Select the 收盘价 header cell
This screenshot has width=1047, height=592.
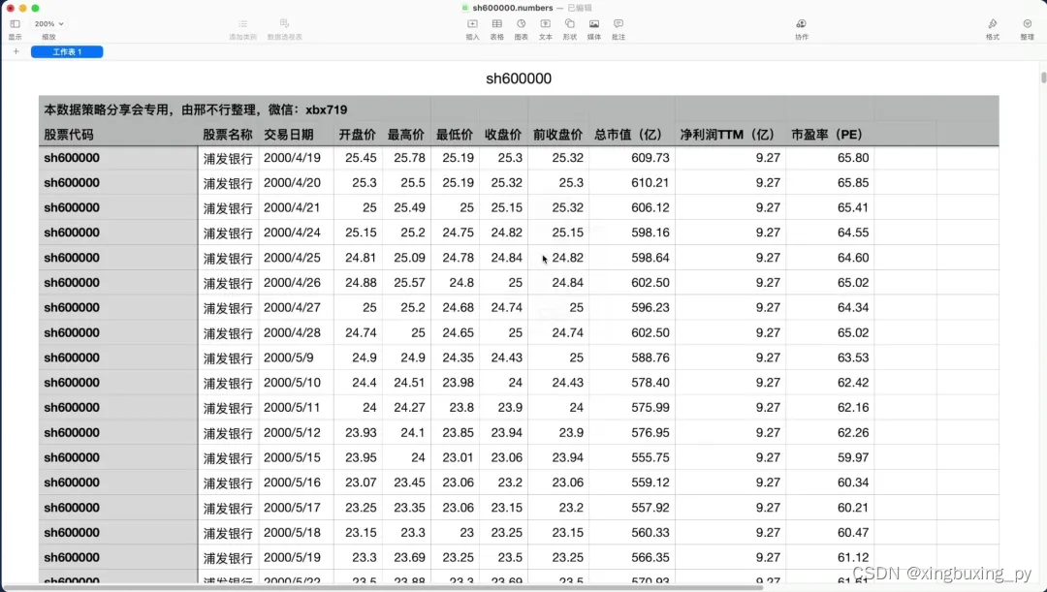pos(503,134)
